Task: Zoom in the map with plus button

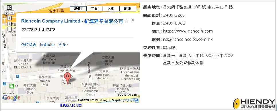Action: point(9,24)
